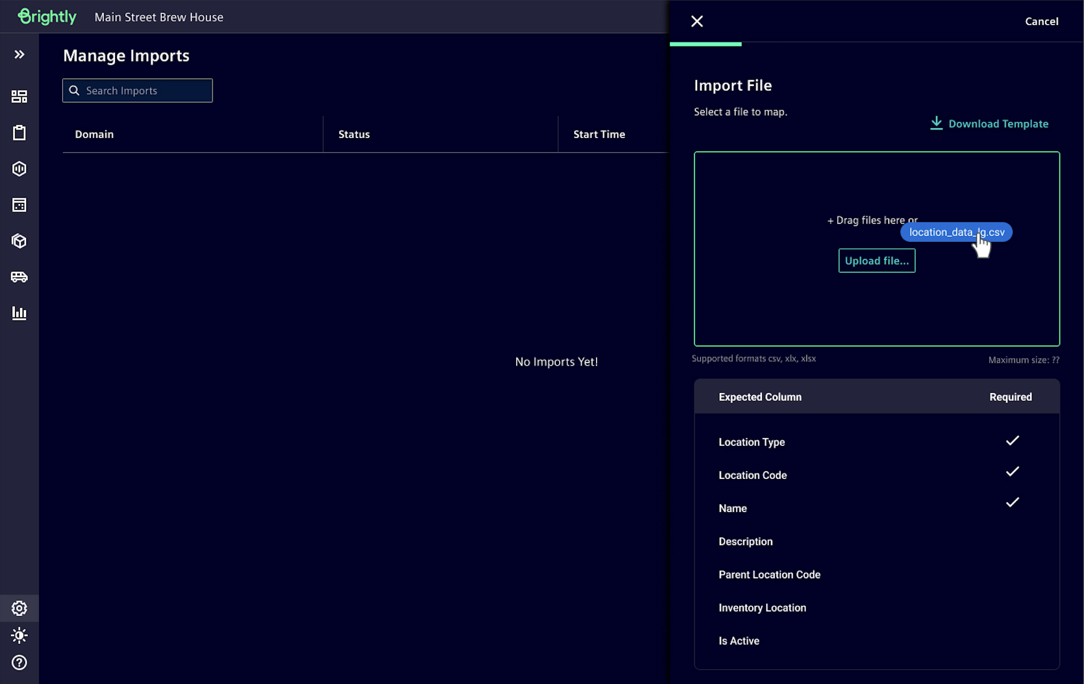Open the calendar schedule sidebar icon

click(19, 205)
